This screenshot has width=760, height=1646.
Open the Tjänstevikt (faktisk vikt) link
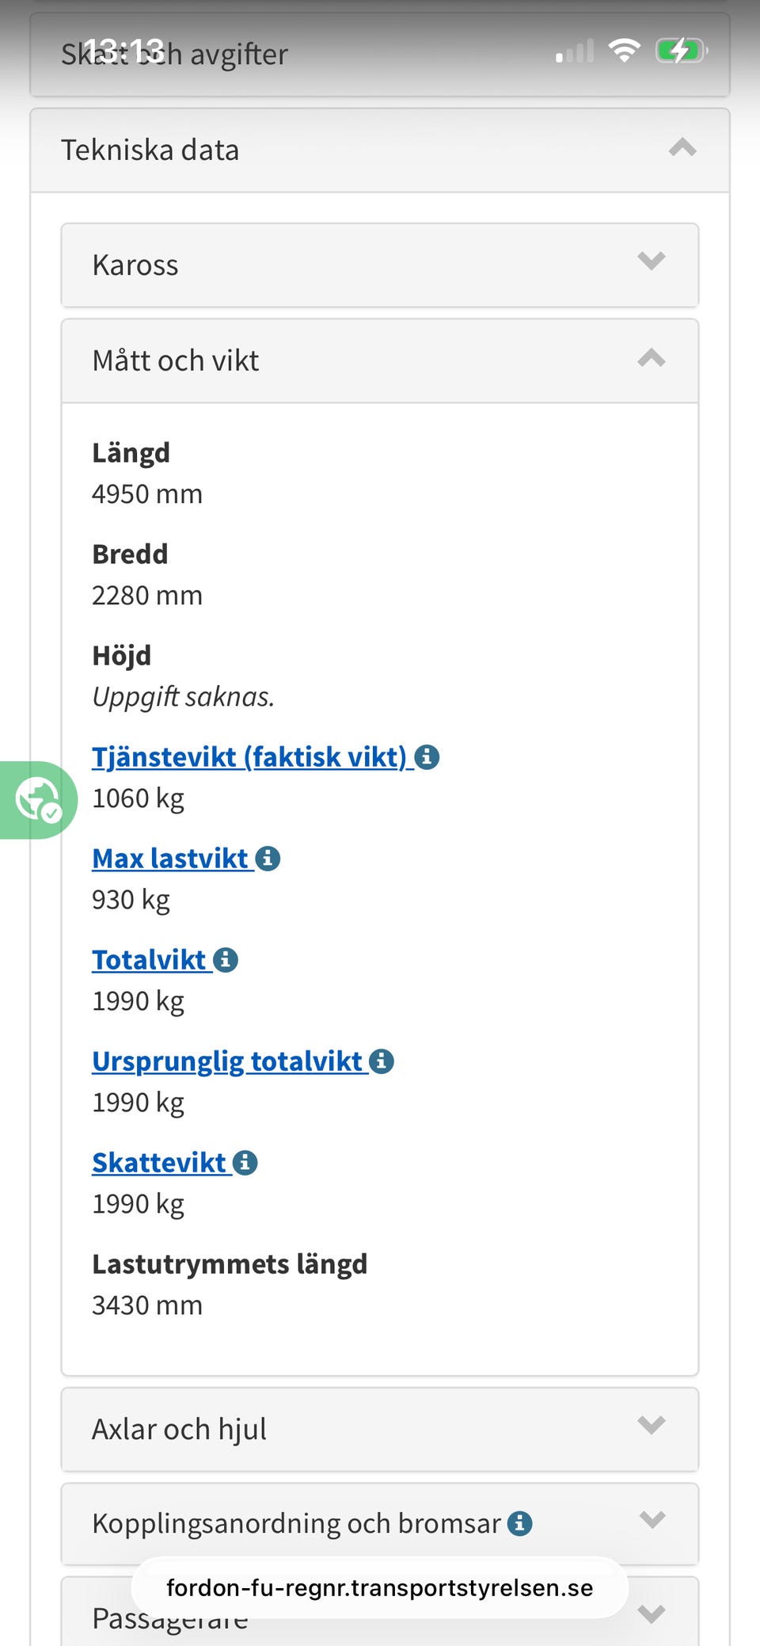click(249, 756)
